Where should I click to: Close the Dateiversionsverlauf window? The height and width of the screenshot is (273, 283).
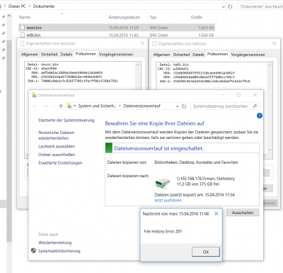[255, 95]
